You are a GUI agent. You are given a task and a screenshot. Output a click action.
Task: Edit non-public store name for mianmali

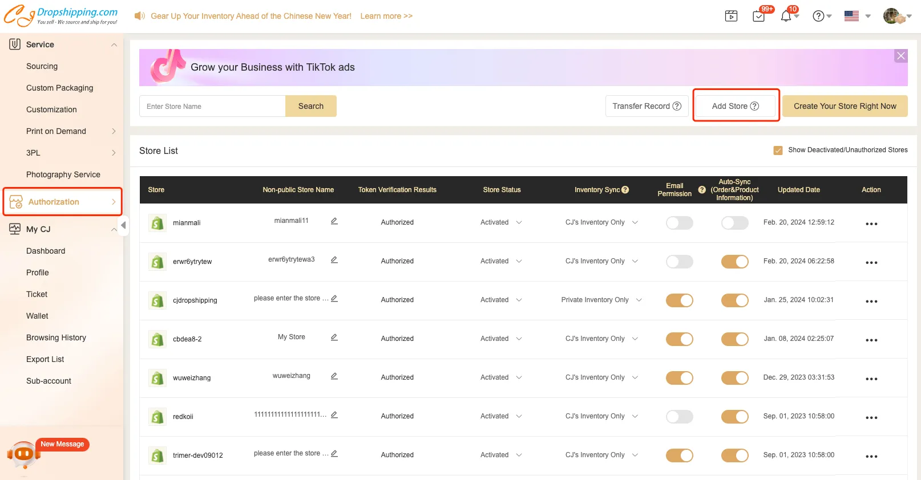point(334,221)
